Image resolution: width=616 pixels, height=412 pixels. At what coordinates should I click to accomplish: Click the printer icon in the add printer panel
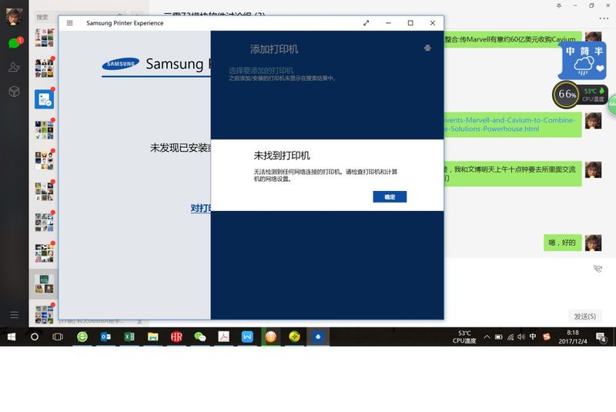(427, 49)
